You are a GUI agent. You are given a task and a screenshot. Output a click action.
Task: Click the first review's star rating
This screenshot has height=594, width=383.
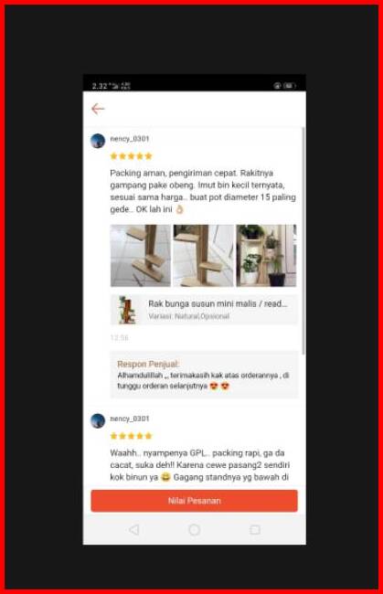pos(131,156)
